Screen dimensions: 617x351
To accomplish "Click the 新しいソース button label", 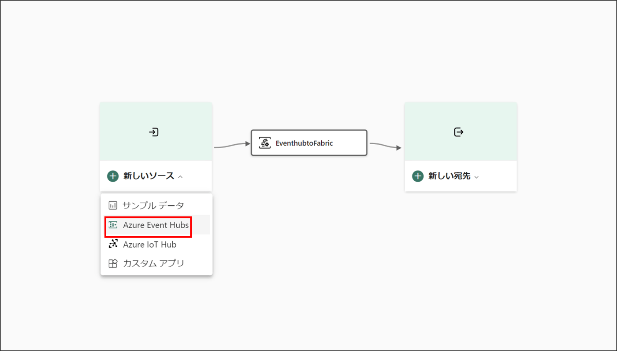I will coord(149,176).
